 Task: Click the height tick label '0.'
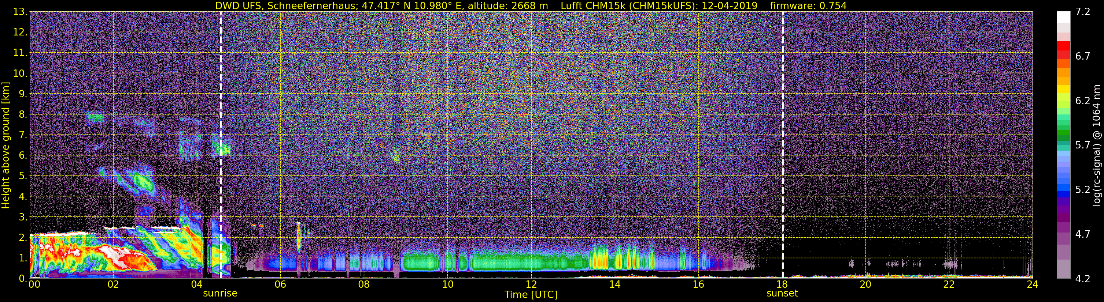[23, 279]
